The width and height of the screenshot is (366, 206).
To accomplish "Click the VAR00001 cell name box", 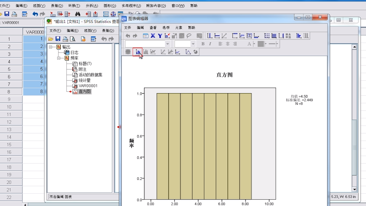I will 21,23.
